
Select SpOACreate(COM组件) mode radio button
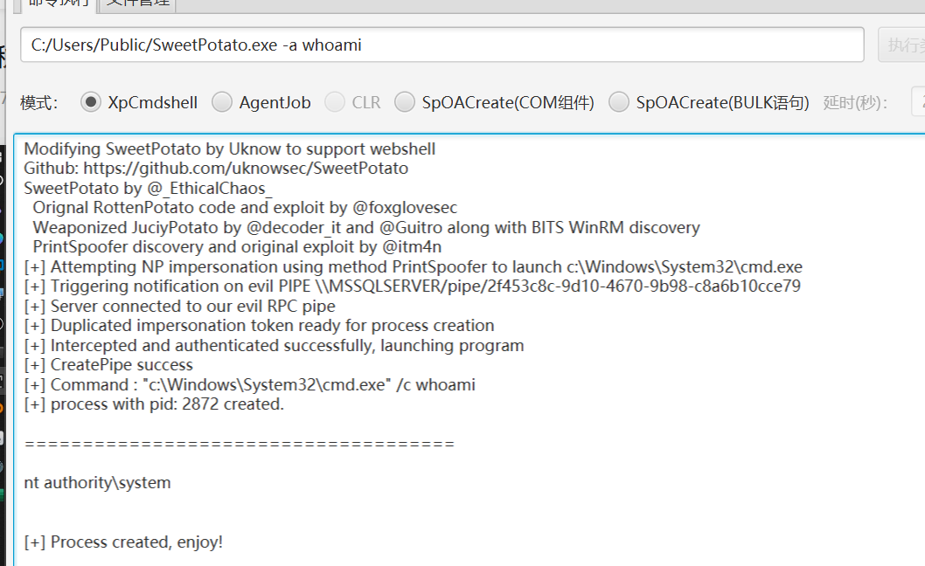(x=405, y=102)
